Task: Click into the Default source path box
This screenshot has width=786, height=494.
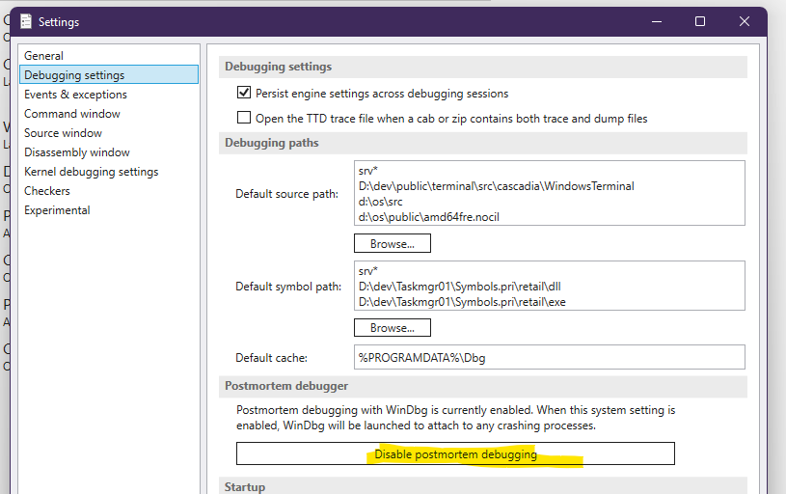Action: [550, 193]
